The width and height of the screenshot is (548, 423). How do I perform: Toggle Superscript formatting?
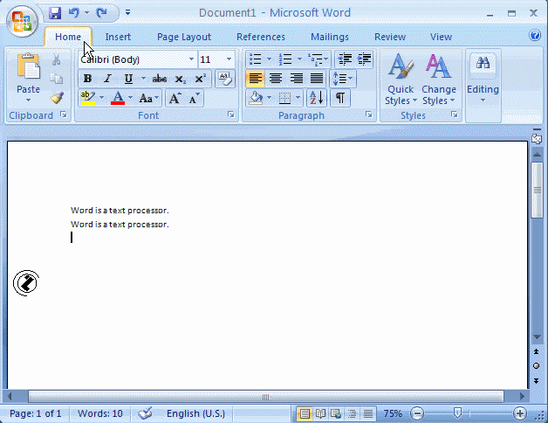point(200,79)
